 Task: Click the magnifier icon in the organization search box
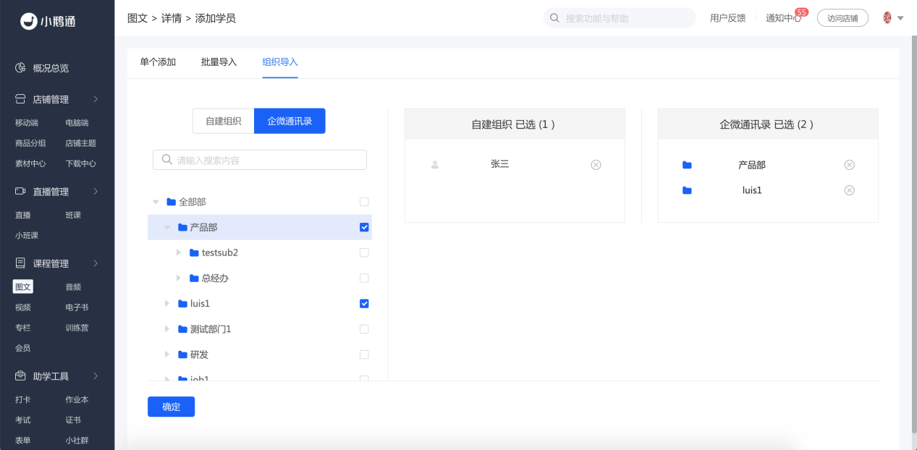pos(166,160)
